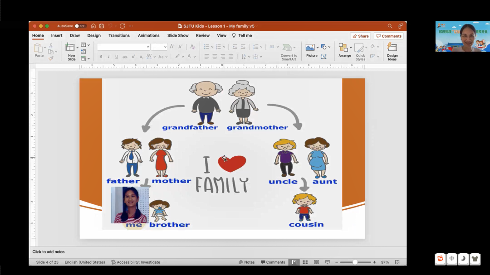
Task: Choose font color
Action: 191,57
